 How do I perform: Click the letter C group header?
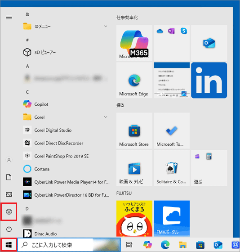(x=27, y=92)
